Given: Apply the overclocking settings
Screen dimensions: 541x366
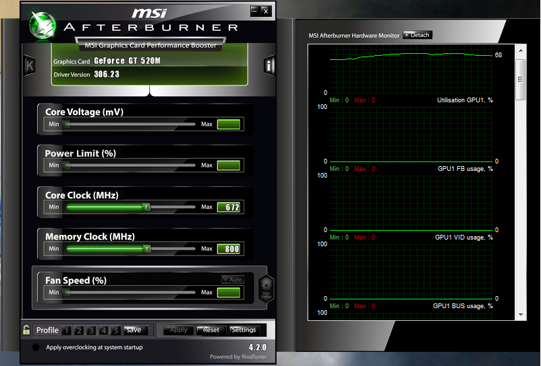Looking at the screenshot, I should [178, 330].
